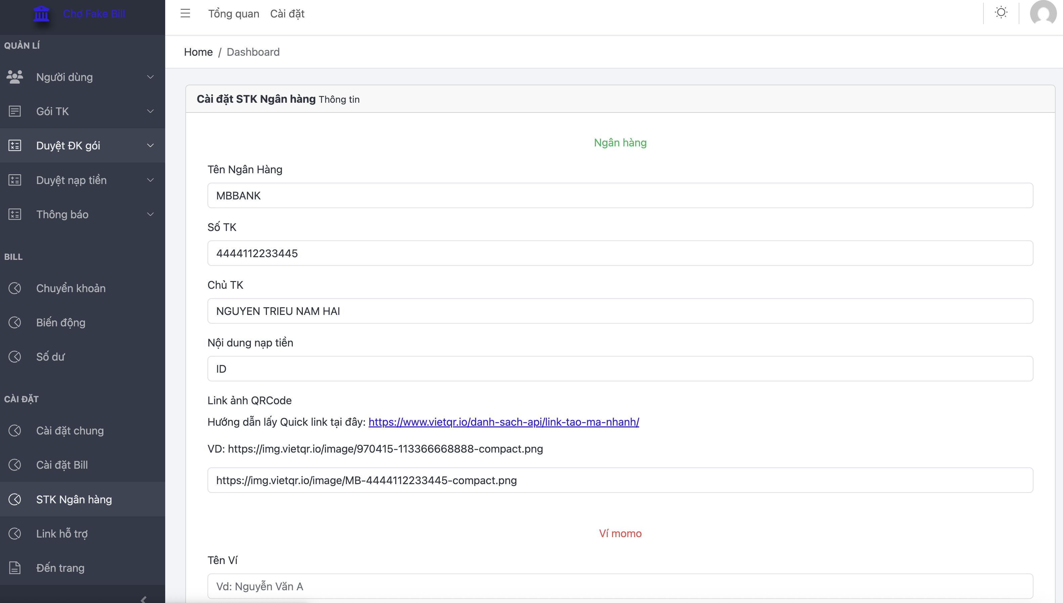
Task: Open the user avatar menu
Action: pyautogui.click(x=1043, y=14)
